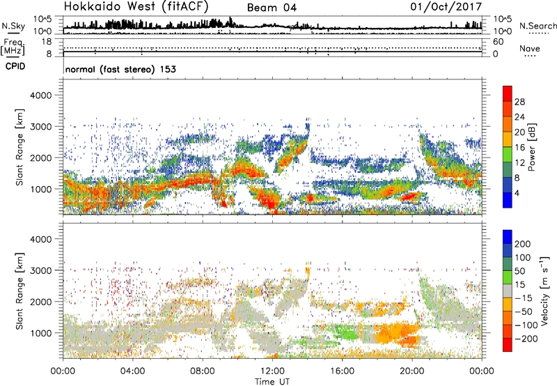Click the '100' label on velocity color bar
557x386 pixels.
(x=523, y=258)
